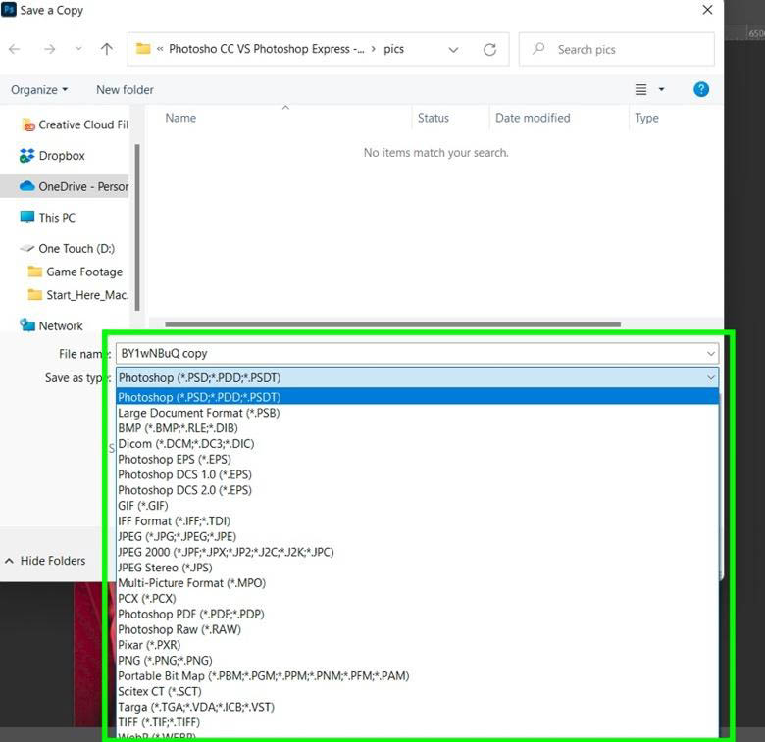The image size is (765, 742).
Task: Click the folder icon in address bar
Action: point(143,49)
